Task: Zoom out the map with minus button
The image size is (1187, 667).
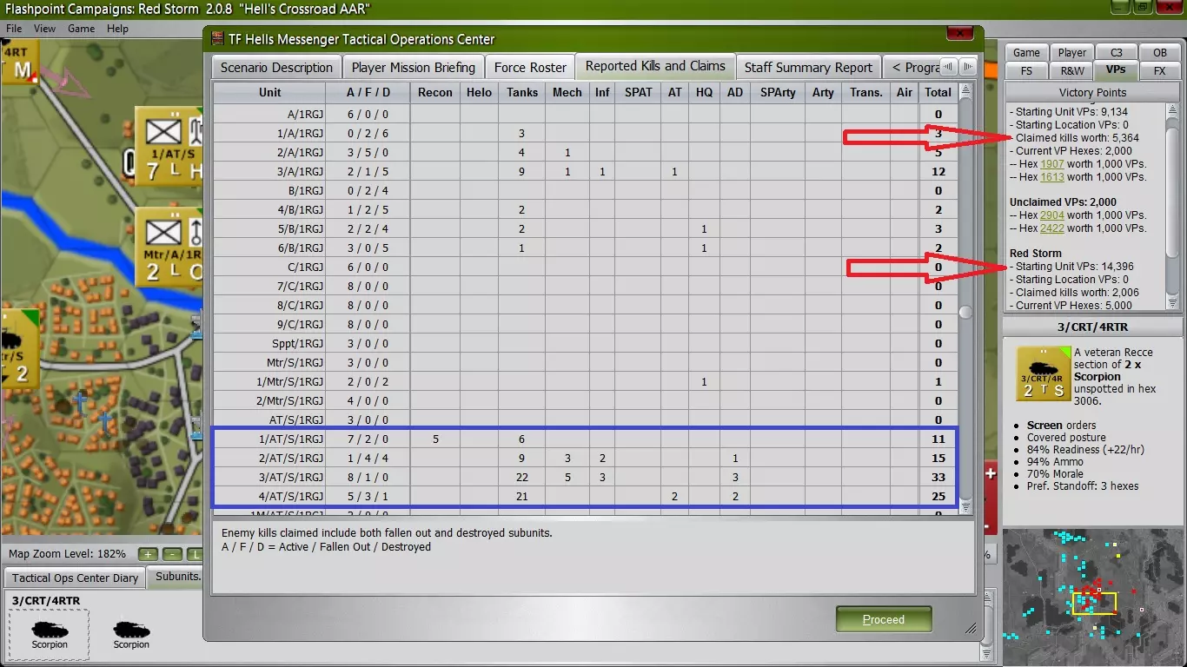Action: point(173,554)
